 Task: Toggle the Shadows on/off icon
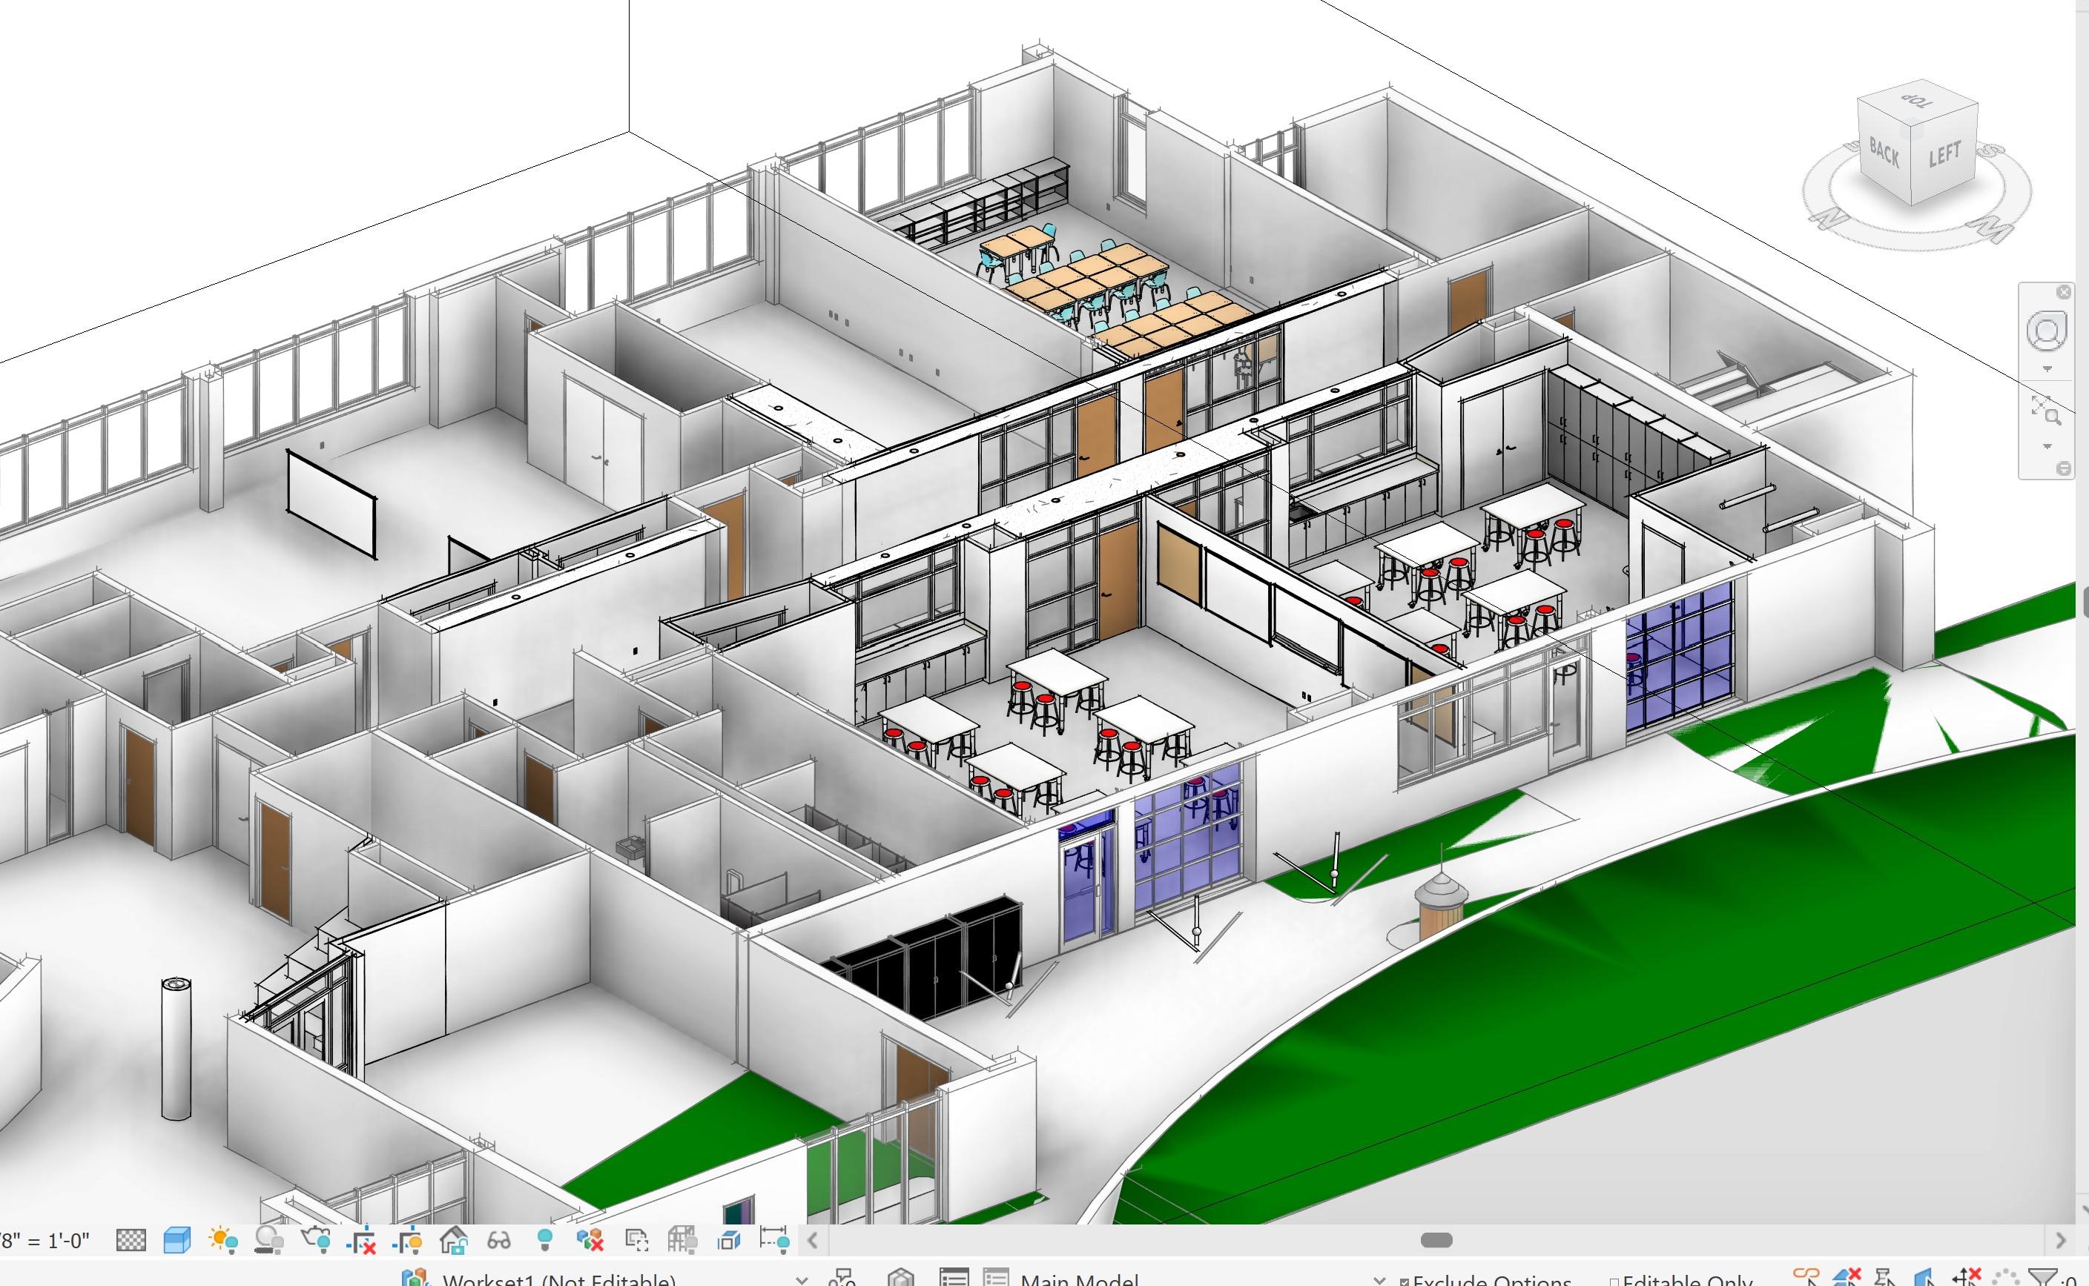(x=270, y=1240)
